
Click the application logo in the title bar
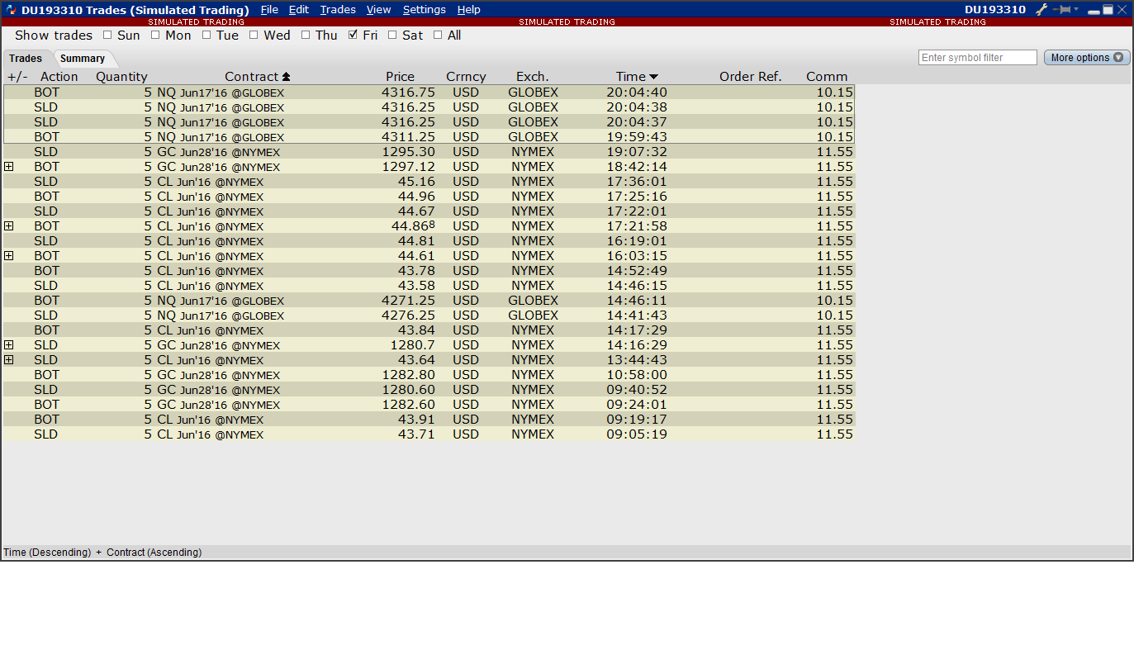(x=12, y=10)
